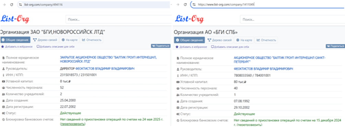This screenshot has width=345, height=127.
Task: Open Отчетность tab in the left window
Action: 92,40
